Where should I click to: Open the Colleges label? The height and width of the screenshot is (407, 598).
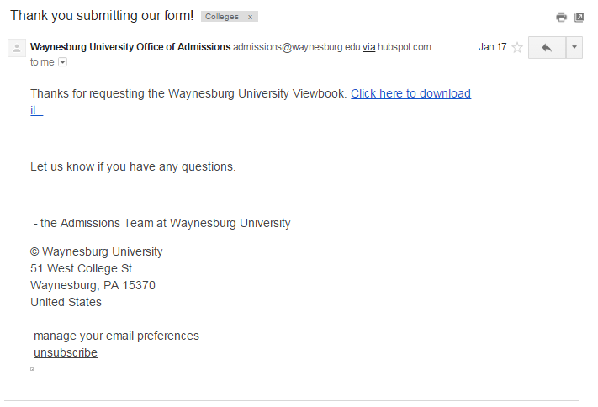click(222, 17)
